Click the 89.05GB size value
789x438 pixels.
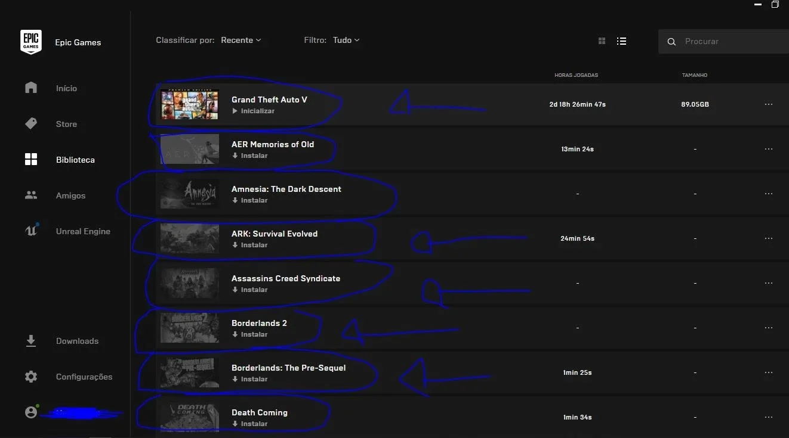tap(695, 104)
